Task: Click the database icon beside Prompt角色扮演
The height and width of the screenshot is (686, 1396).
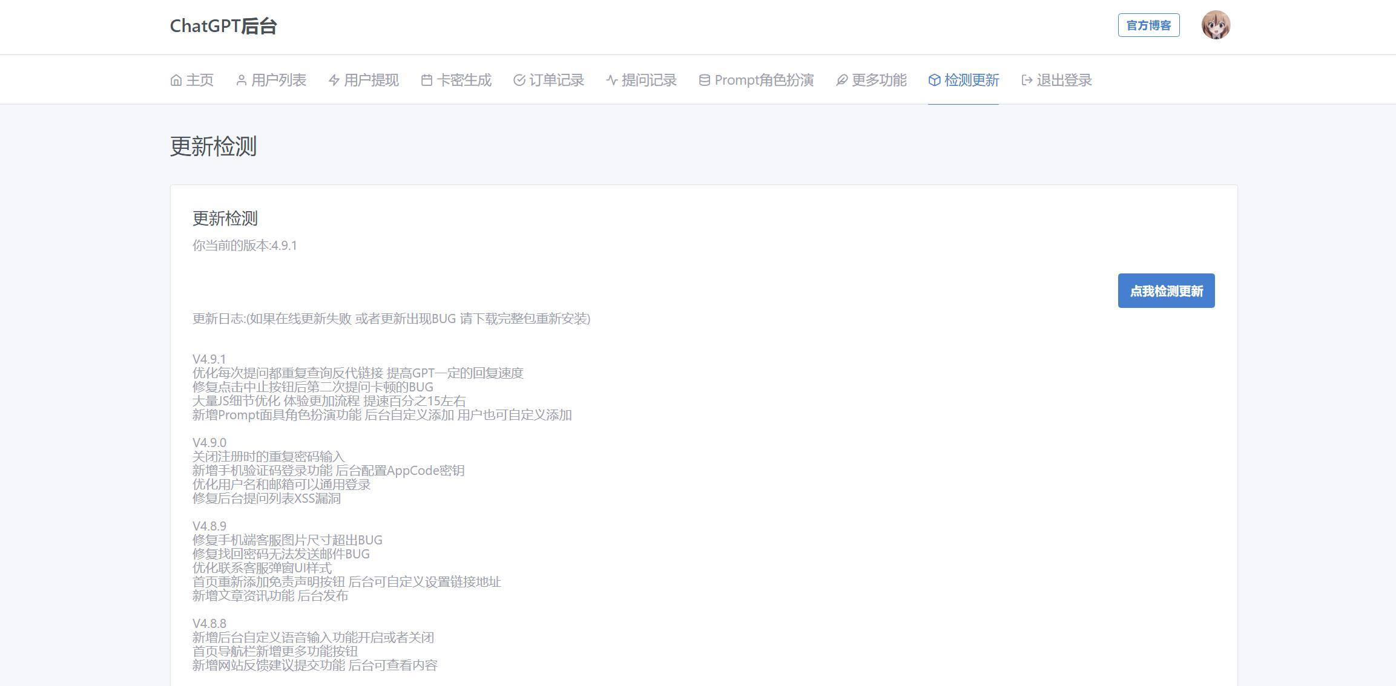Action: point(705,80)
